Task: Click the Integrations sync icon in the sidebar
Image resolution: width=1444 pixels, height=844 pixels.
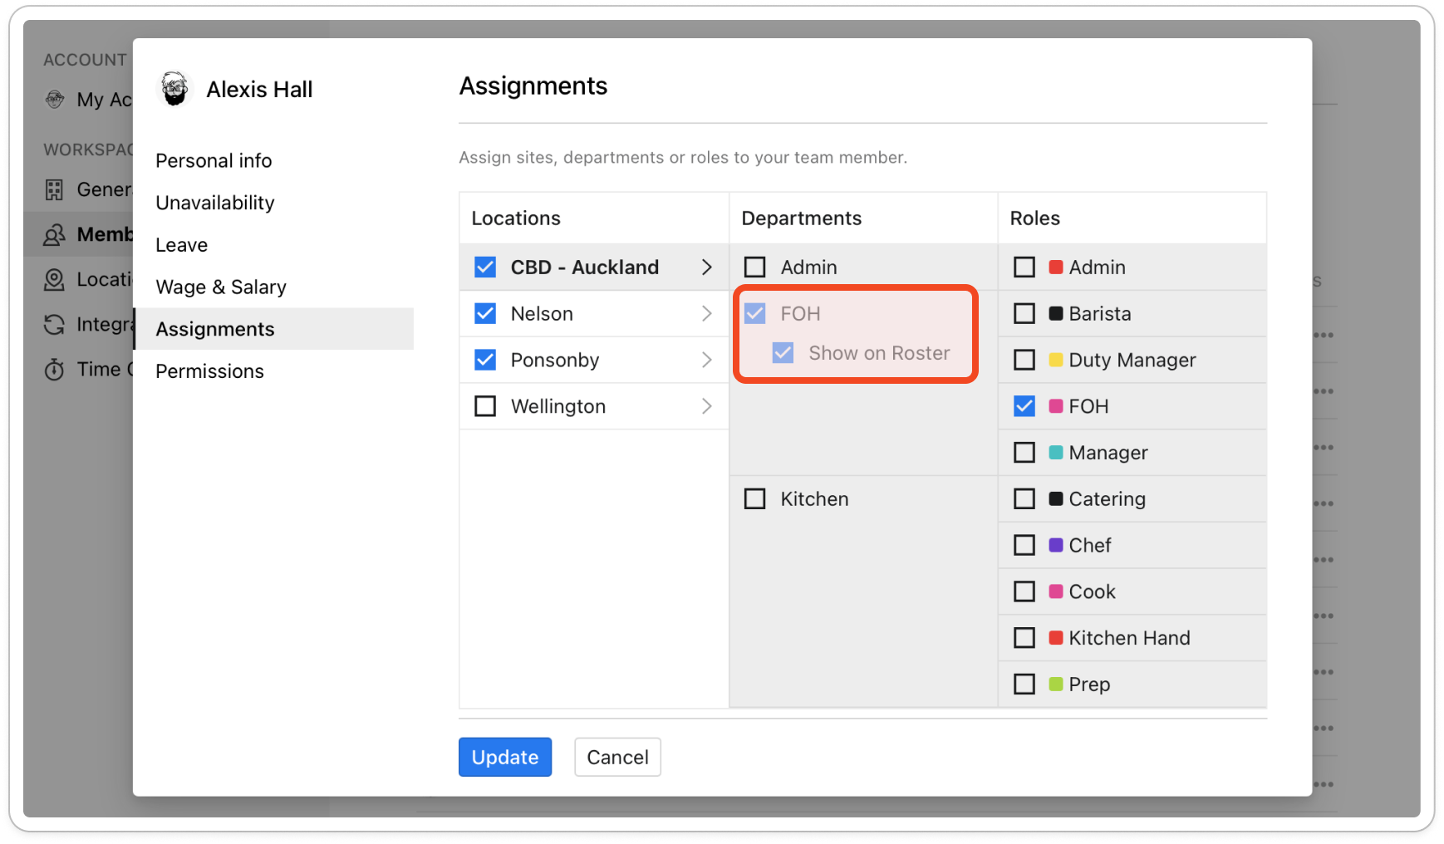Action: pos(54,325)
